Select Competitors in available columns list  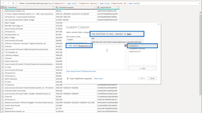point(142,46)
